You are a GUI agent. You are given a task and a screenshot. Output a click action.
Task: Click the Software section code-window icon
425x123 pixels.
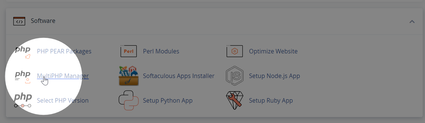point(20,21)
